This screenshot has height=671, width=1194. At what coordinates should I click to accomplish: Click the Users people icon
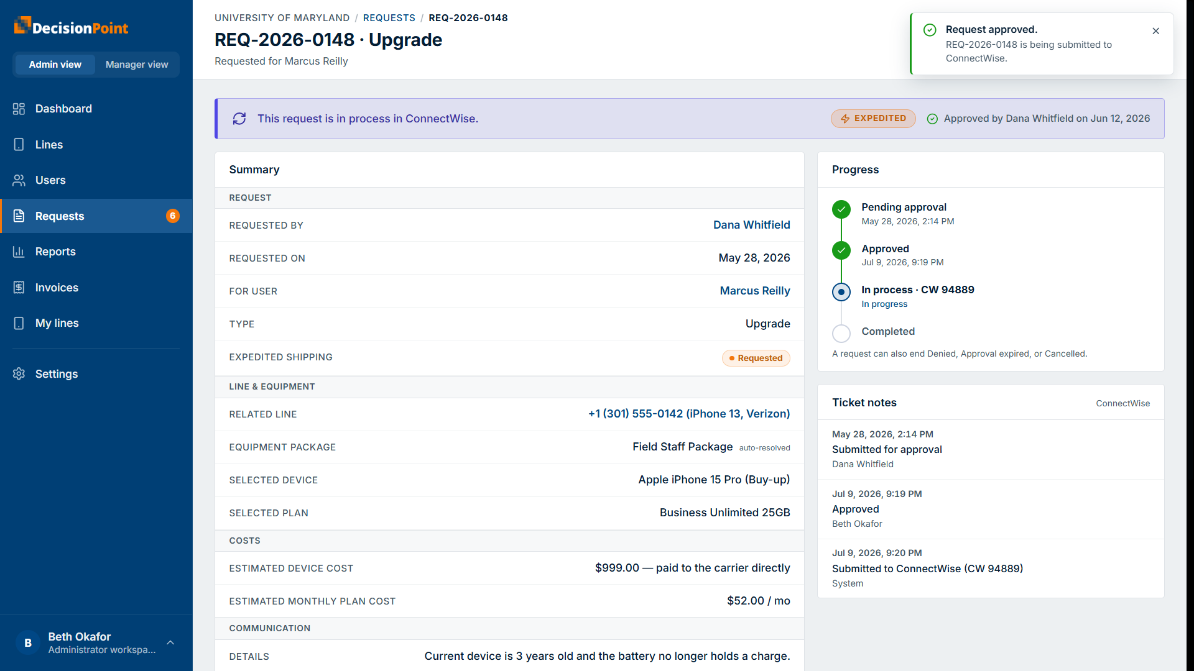[19, 180]
